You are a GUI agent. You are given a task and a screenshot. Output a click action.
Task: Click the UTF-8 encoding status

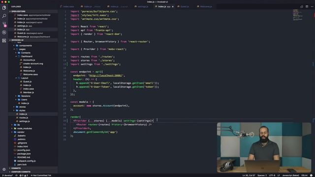tap(272, 176)
